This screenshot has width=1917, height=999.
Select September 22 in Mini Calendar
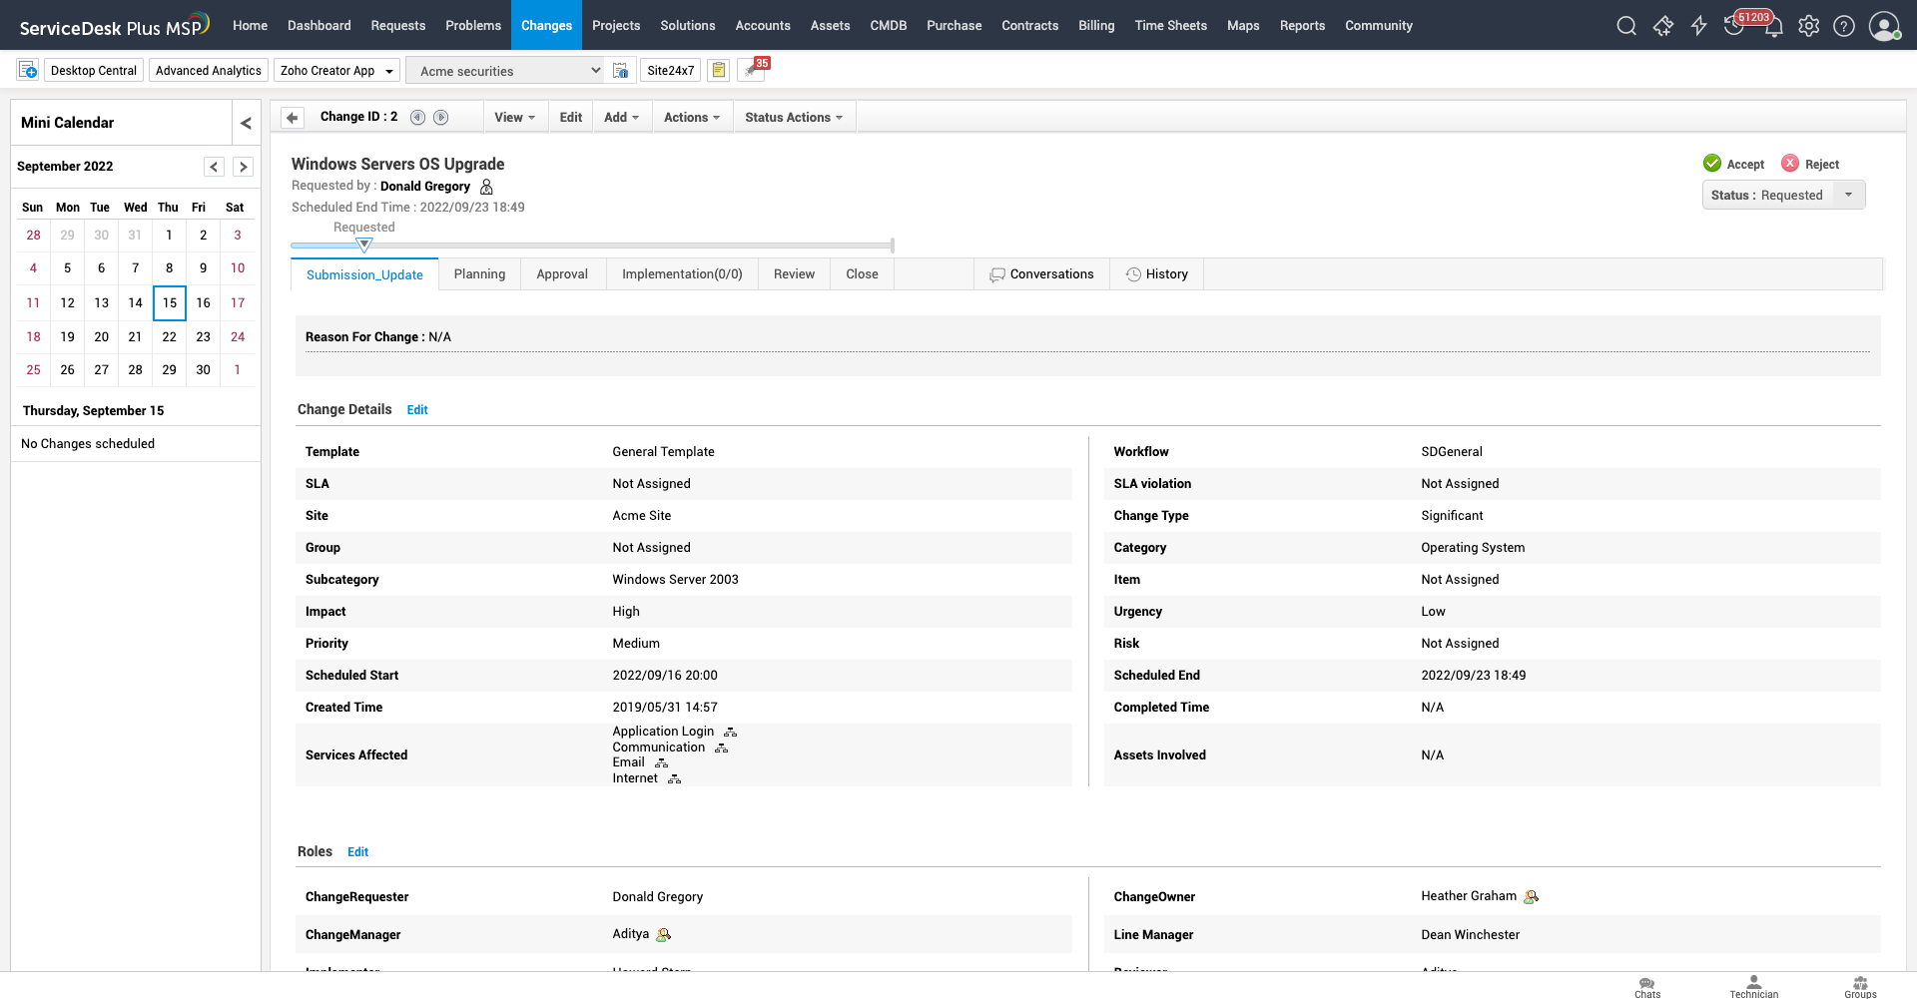(x=169, y=337)
